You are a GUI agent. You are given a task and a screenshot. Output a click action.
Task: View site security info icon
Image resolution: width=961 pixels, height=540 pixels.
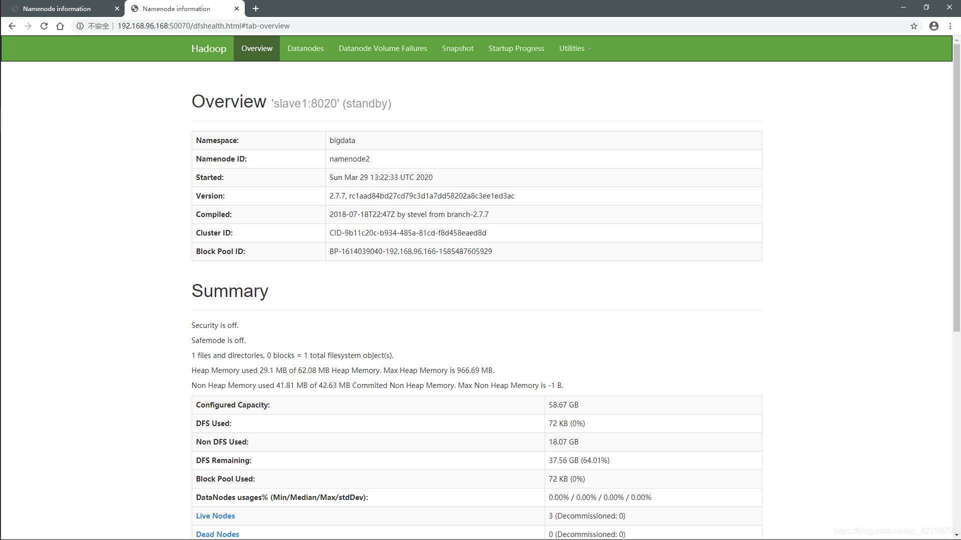click(80, 26)
